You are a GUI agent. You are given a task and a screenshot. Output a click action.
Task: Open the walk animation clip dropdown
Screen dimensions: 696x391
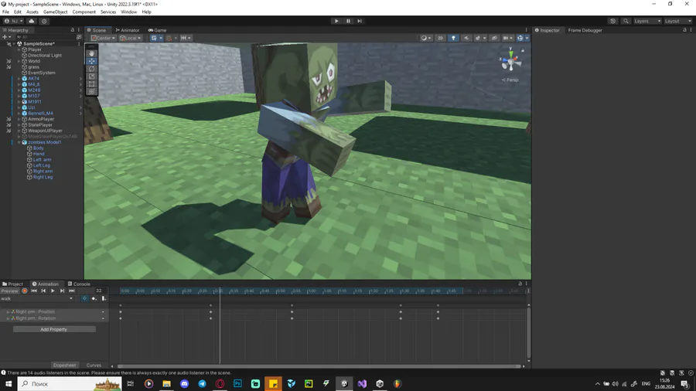[x=37, y=298]
